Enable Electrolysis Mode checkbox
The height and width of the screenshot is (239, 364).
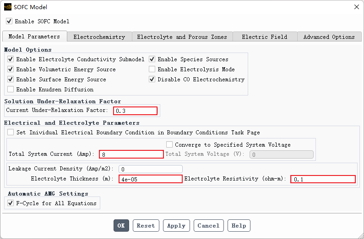152,69
